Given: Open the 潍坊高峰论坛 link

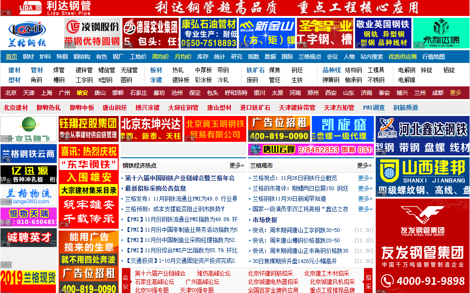Looking at the screenshot, I should pos(213,273).
